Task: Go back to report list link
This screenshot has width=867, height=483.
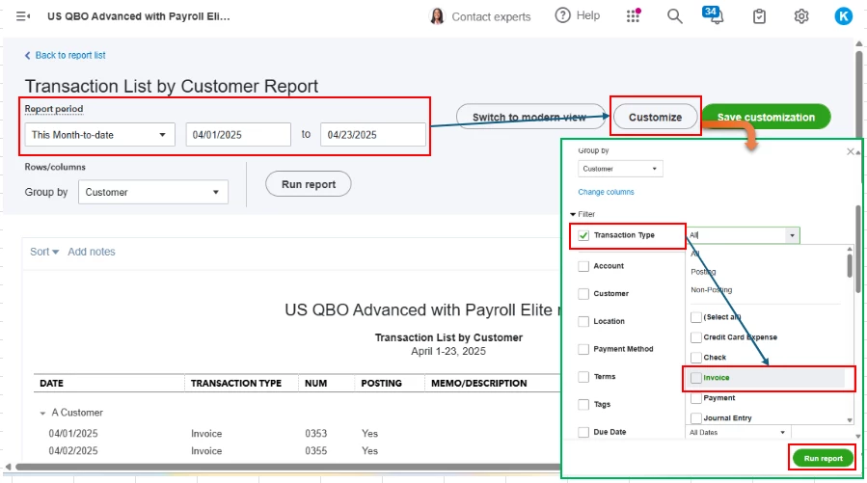Action: [x=65, y=55]
